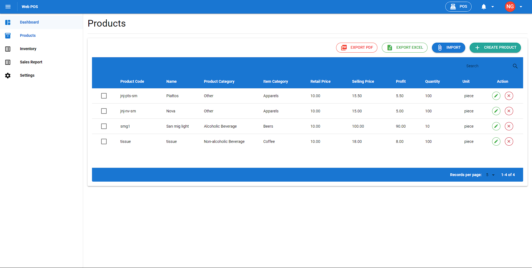Viewport: 532px width, 268px height.
Task: Open the user account dropdown arrow
Action: [x=521, y=7]
